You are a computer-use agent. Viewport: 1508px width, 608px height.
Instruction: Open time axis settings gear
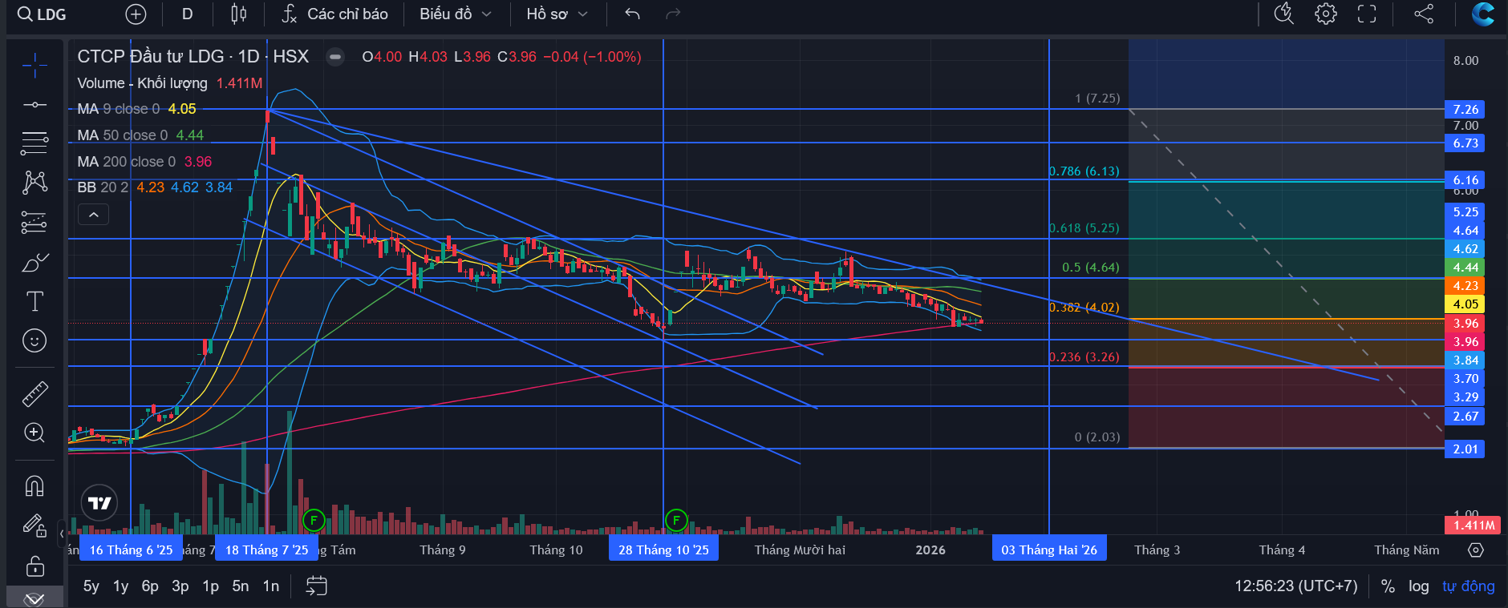tap(1476, 550)
